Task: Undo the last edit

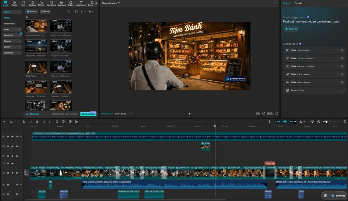Action: point(24,122)
